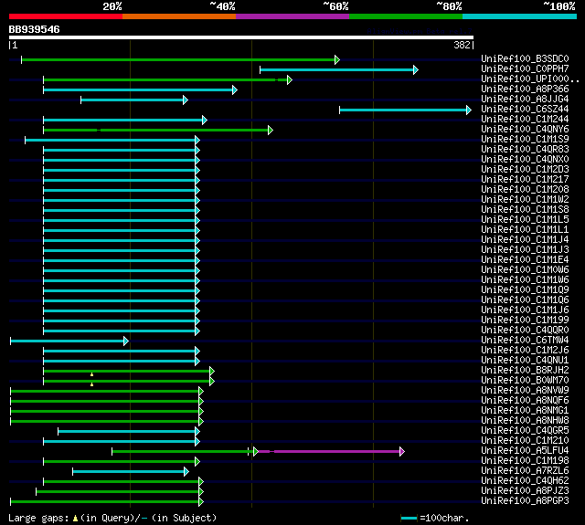Open the UniRef100_UPI000.. hit label

(530, 79)
